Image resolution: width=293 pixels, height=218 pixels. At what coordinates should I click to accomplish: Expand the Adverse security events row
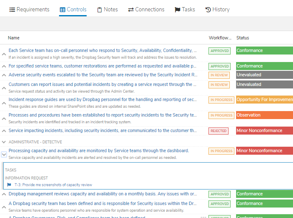click(4, 75)
